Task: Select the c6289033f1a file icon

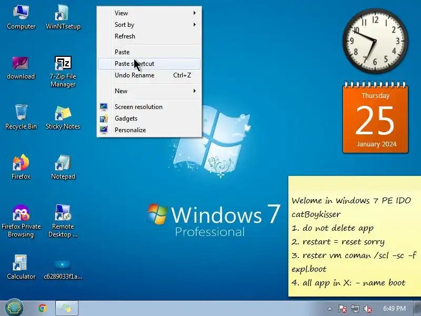Action: pyautogui.click(x=63, y=269)
